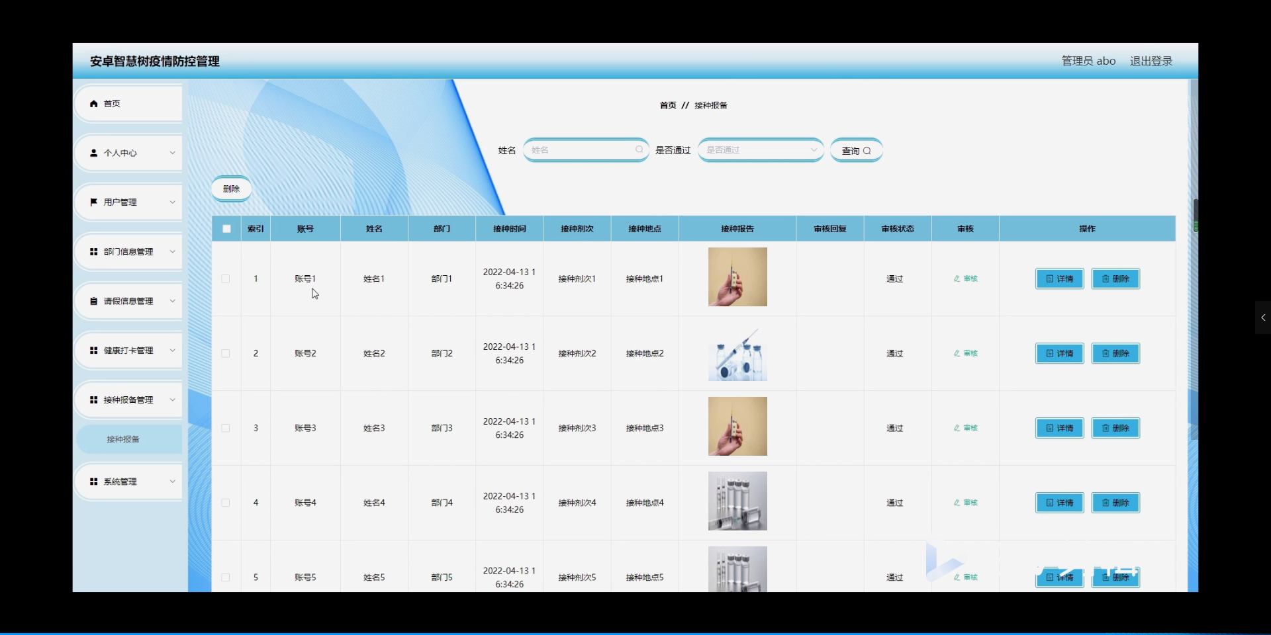Click 退出登录 in top bar
This screenshot has width=1271, height=635.
[1151, 60]
